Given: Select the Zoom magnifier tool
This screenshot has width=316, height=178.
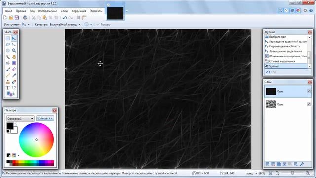Looking at the screenshot, I should pos(14,50).
